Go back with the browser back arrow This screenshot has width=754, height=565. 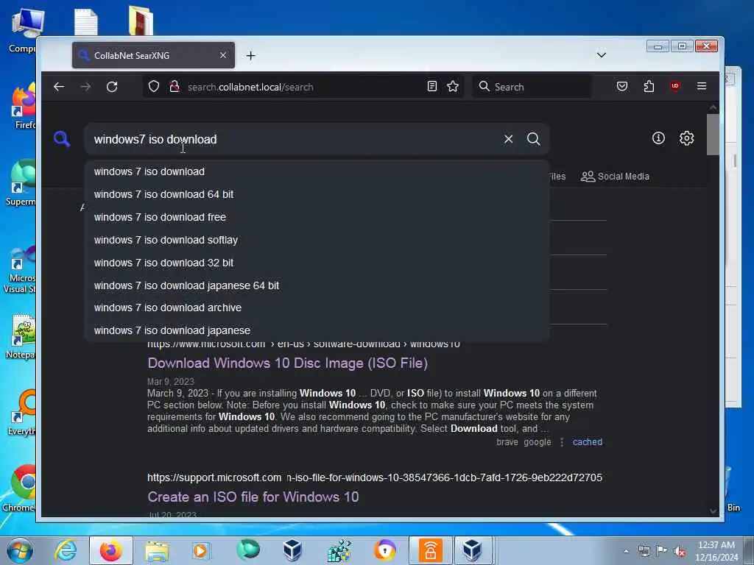59,87
